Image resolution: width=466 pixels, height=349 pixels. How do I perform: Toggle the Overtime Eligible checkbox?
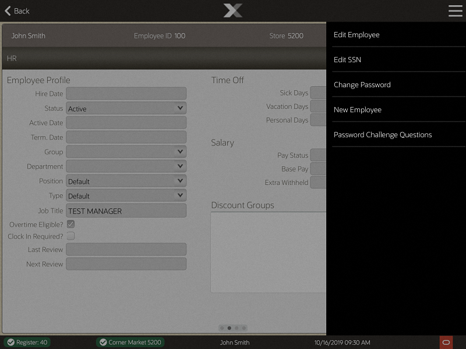[x=70, y=224]
